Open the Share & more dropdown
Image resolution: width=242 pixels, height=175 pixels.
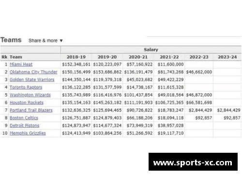point(45,41)
